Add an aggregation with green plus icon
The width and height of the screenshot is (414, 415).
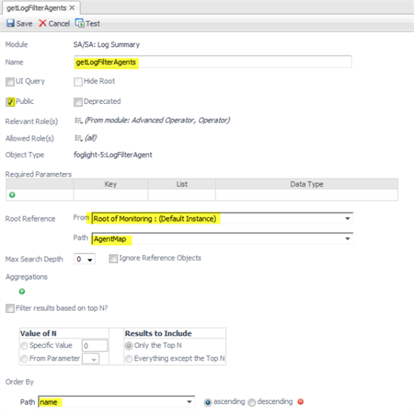tap(22, 292)
